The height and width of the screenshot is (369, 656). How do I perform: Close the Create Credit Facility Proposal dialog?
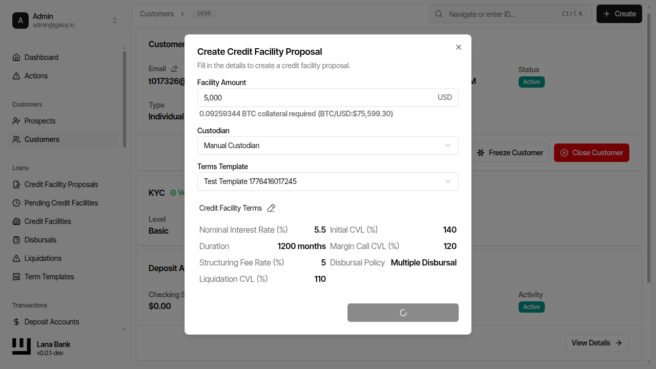459,47
